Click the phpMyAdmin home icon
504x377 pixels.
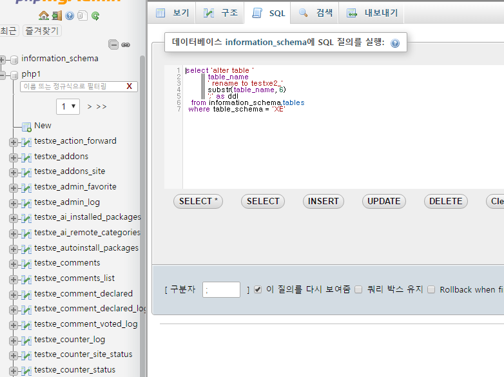43,15
